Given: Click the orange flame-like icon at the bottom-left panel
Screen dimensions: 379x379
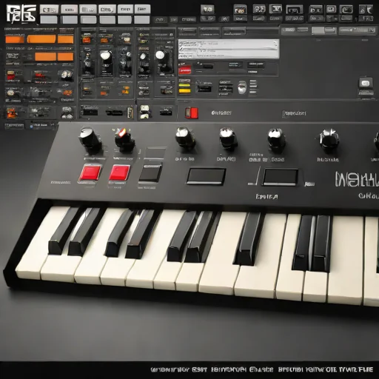Looking at the screenshot, I should [12, 113].
